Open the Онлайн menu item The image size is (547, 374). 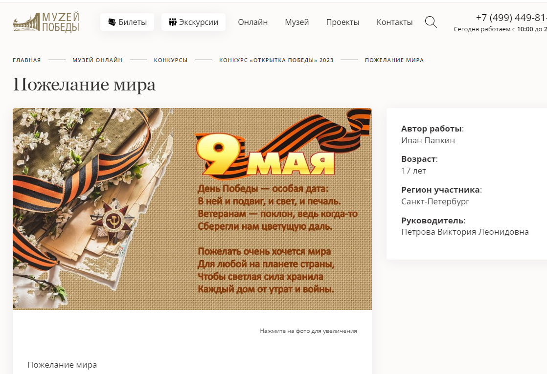(252, 22)
